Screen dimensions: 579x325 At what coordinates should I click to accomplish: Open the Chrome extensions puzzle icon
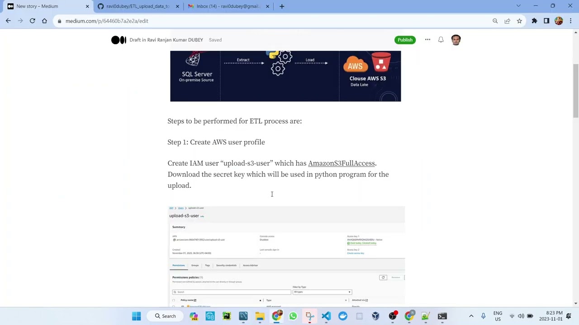tap(535, 21)
